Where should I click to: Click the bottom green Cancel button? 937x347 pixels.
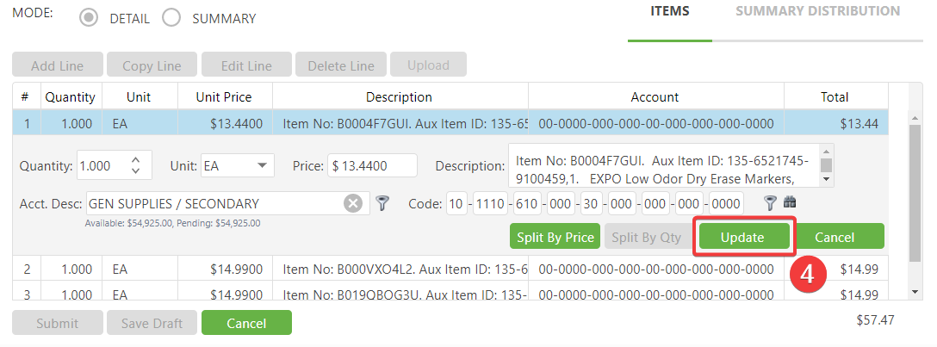tap(246, 323)
